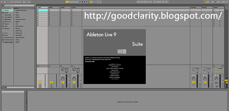This screenshot has width=229, height=111.
Task: Solo track 2 with its S button
Action: tap(51, 85)
